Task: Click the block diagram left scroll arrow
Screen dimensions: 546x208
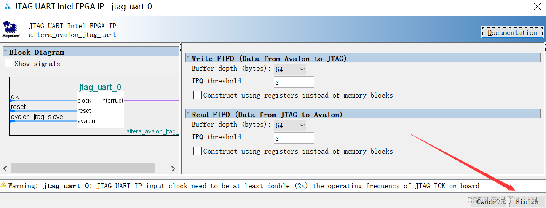Action: pyautogui.click(x=5, y=168)
